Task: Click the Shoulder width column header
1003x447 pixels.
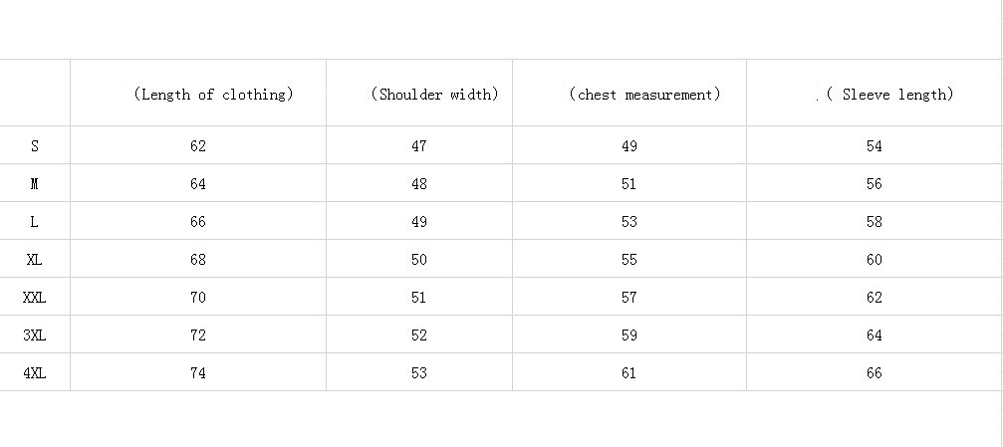Action: point(434,95)
